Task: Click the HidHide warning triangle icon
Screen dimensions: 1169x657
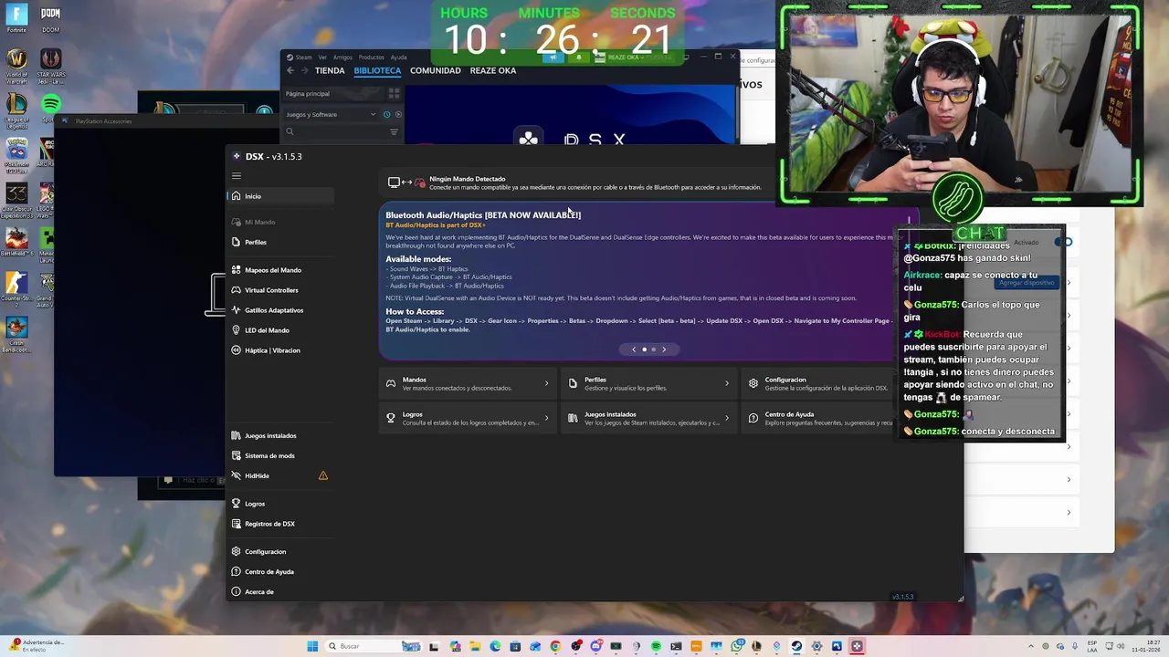Action: [323, 475]
